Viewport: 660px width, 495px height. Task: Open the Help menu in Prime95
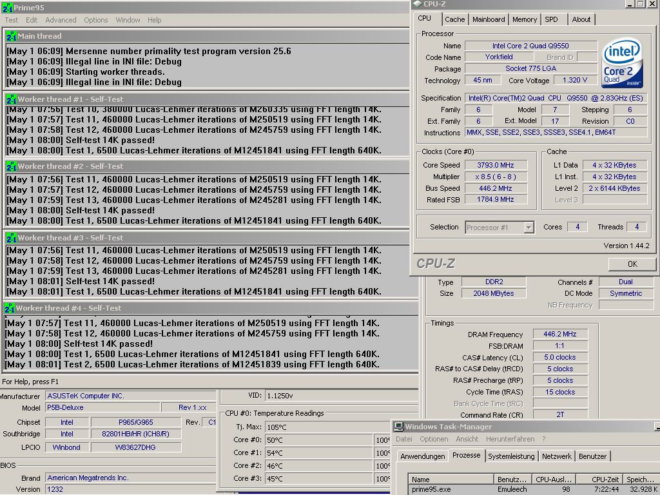pyautogui.click(x=154, y=20)
